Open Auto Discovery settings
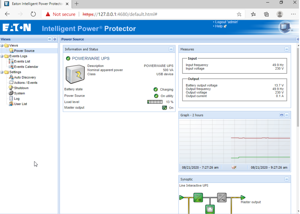This screenshot has height=214, width=300. [25, 77]
